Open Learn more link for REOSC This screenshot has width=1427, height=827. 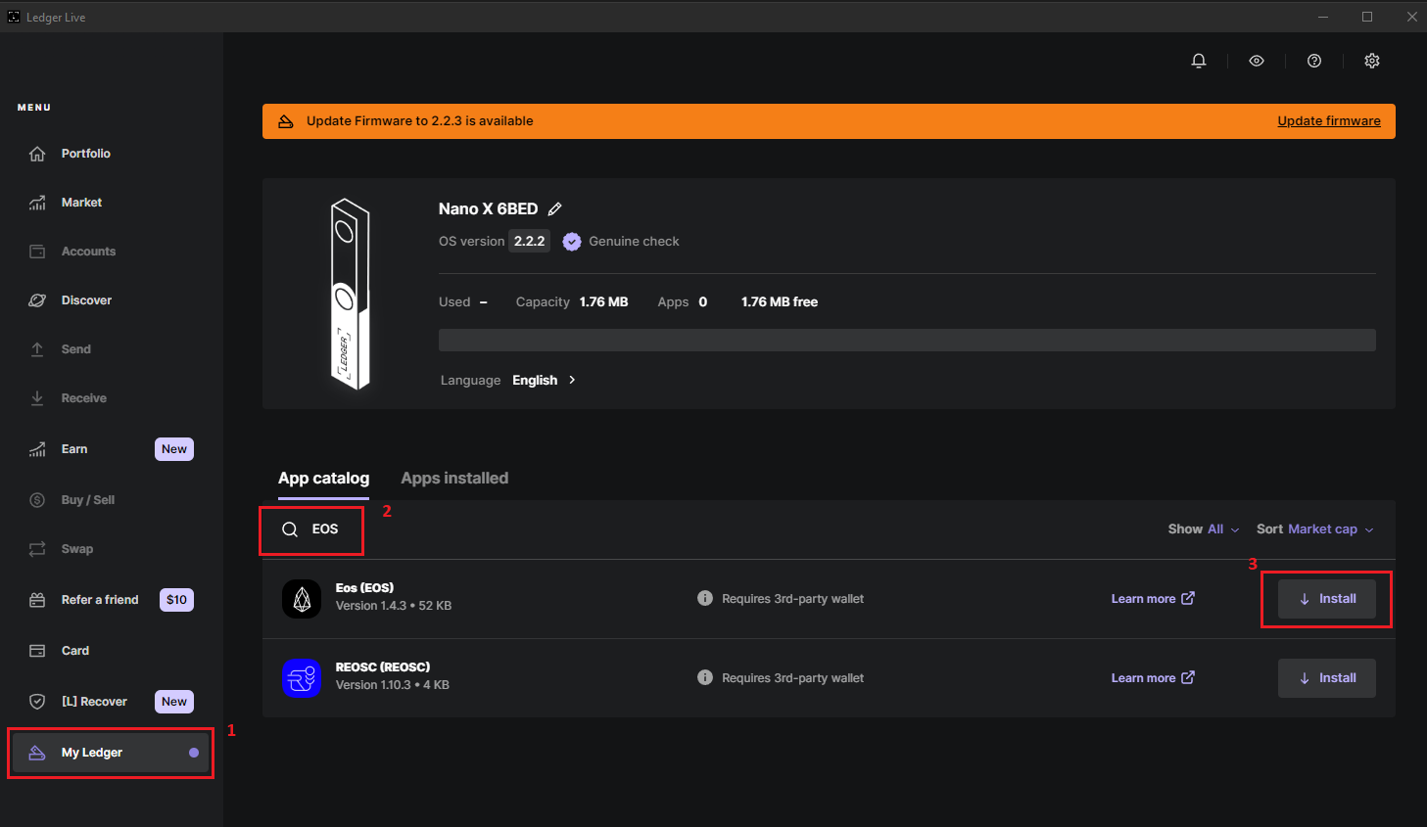(x=1153, y=678)
